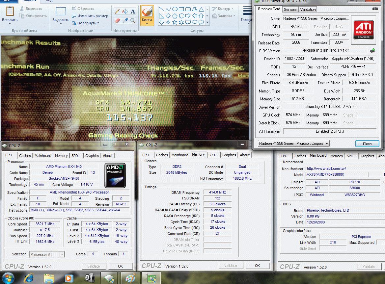
Task: Click the Вставить paste clipboard icon
Action: [10, 11]
